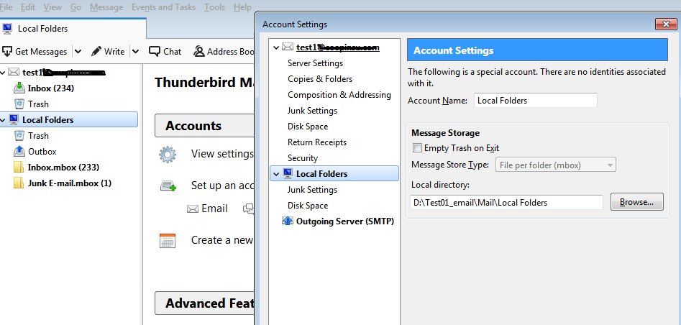The image size is (681, 325).
Task: Click the Accounts section header
Action: (204, 126)
